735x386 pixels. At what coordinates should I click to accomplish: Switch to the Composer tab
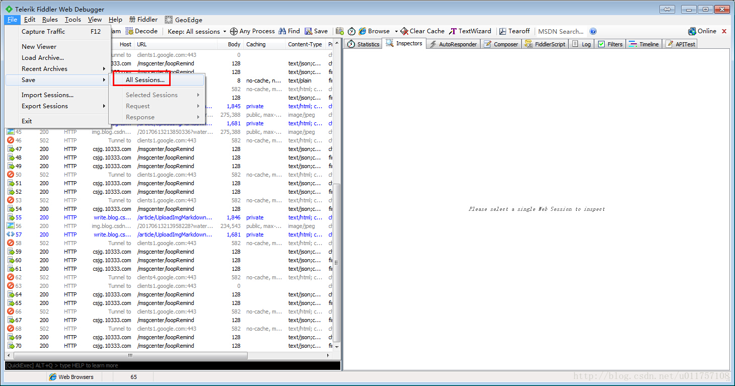(501, 44)
